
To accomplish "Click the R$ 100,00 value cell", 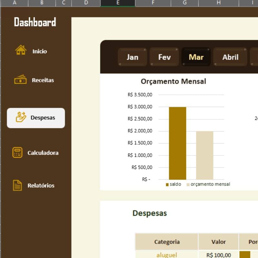I will coord(219,255).
